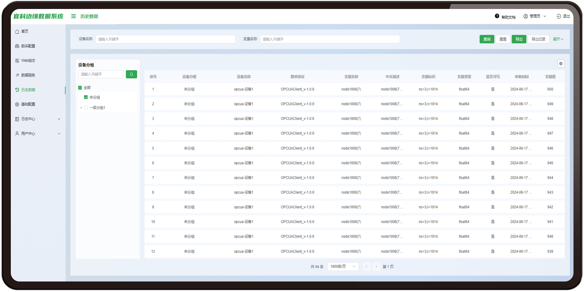Click the 变量名称 keyword input field
The image size is (584, 292).
coord(330,39)
